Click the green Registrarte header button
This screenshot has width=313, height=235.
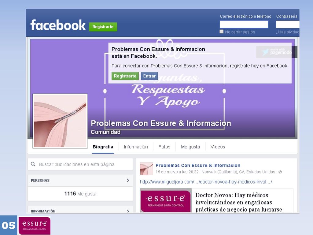(103, 27)
